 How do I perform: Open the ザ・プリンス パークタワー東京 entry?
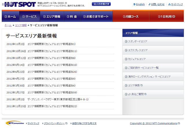click(58, 99)
